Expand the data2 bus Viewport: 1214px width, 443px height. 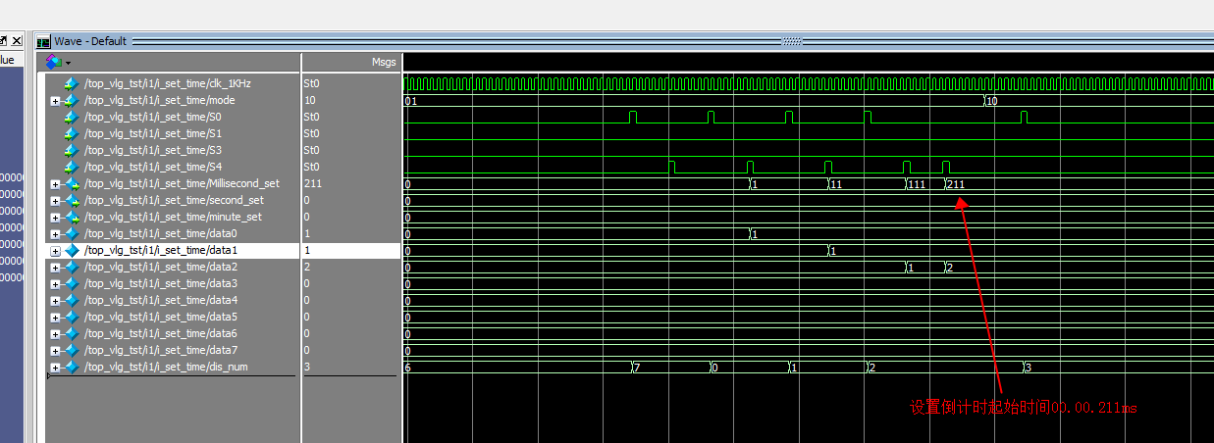click(x=55, y=268)
